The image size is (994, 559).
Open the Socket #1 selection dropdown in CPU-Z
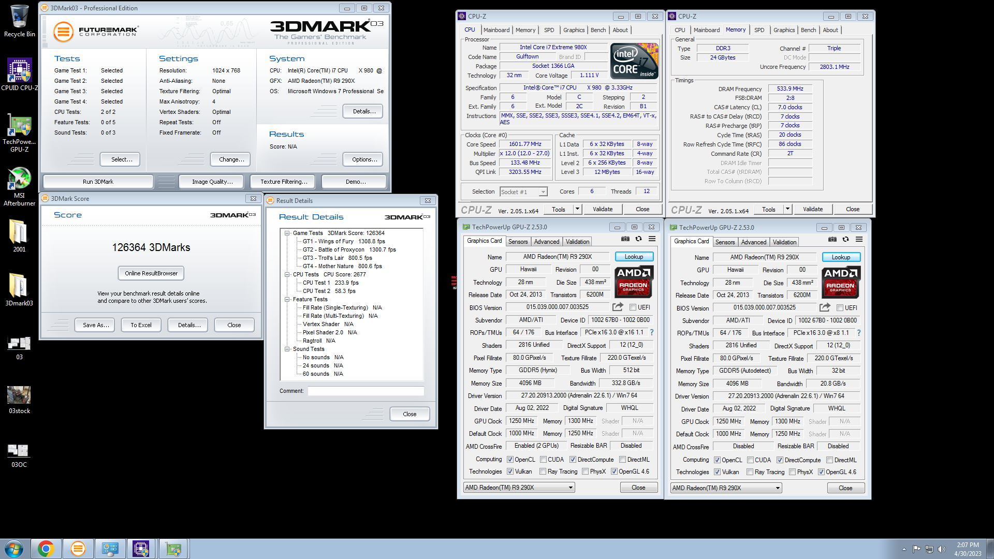point(523,192)
